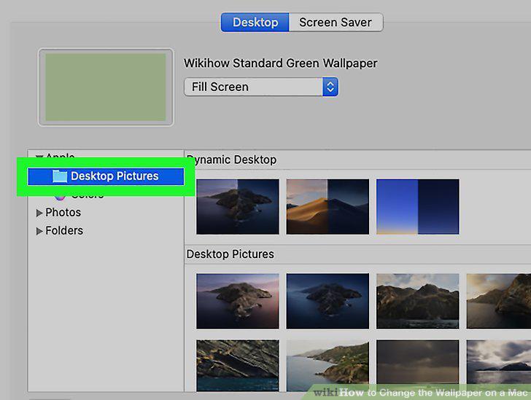The height and width of the screenshot is (400, 531).
Task: Click the green wallpaper preview
Action: [106, 87]
